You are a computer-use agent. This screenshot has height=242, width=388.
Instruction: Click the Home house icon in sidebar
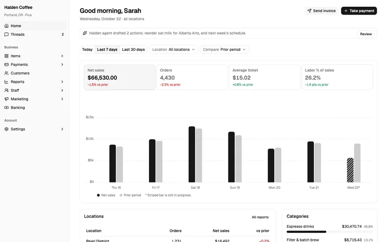[x=6, y=26]
